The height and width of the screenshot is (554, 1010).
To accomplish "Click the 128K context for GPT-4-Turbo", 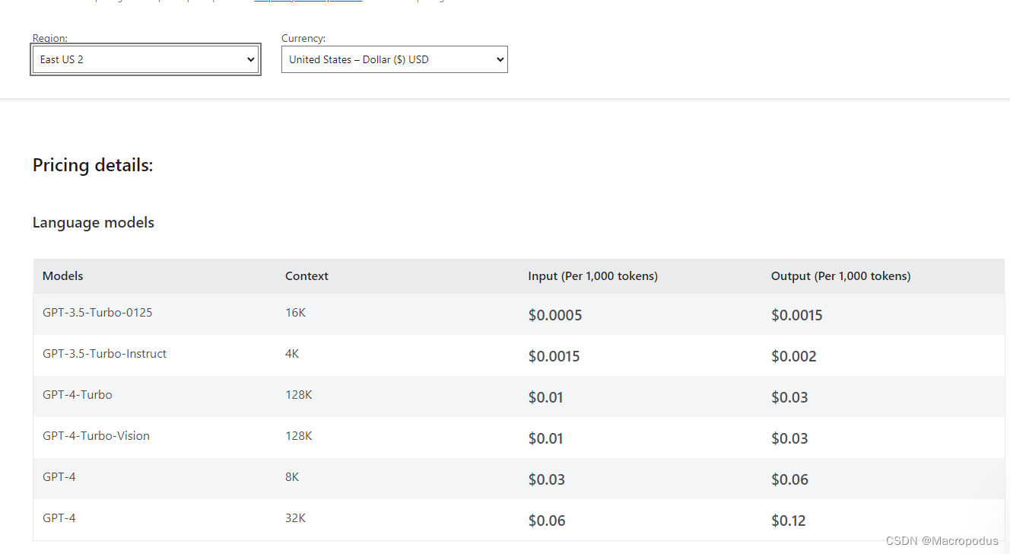I will [299, 395].
